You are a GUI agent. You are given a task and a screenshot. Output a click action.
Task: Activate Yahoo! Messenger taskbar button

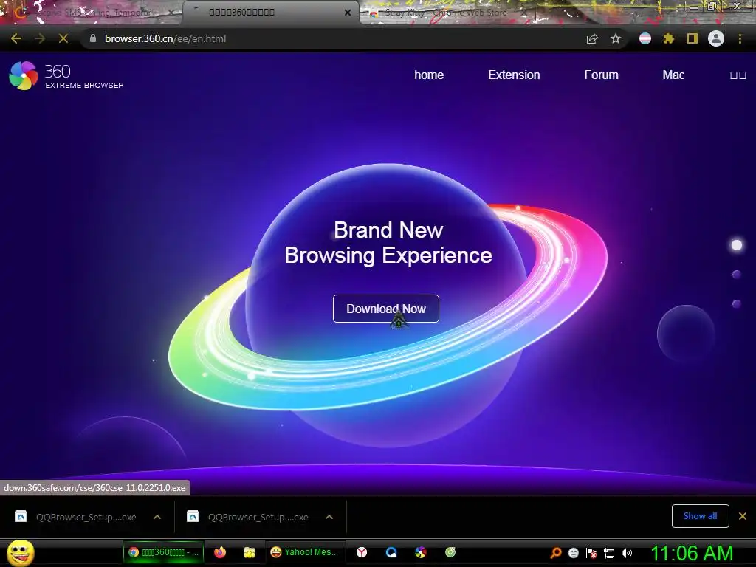pyautogui.click(x=305, y=552)
